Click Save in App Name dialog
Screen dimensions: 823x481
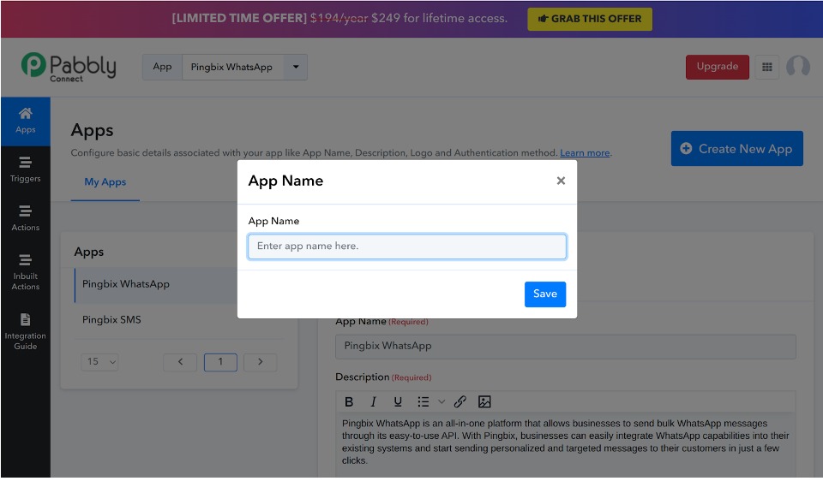pos(545,294)
